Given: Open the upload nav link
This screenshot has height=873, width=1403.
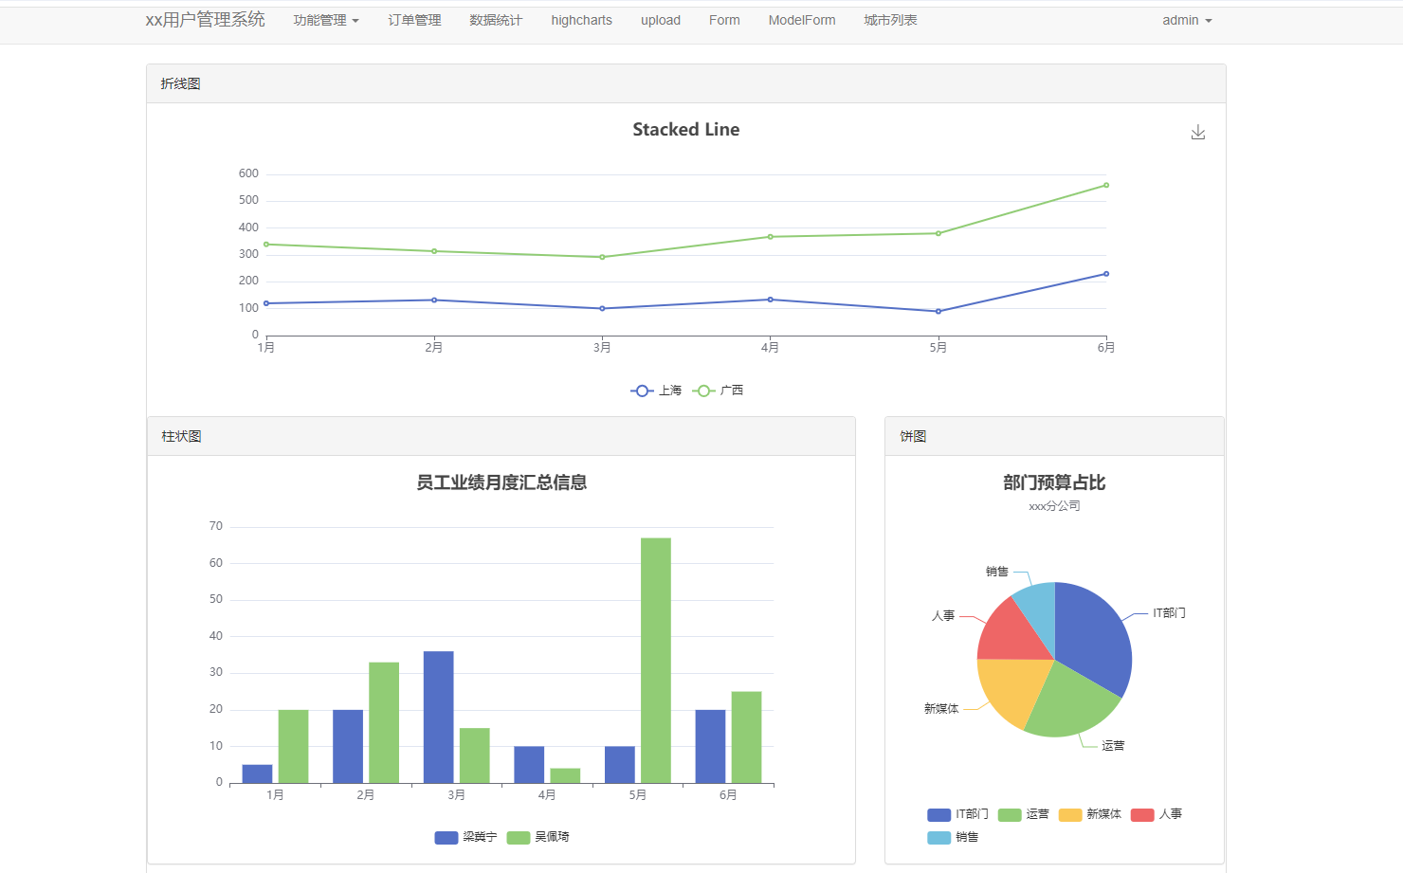Looking at the screenshot, I should [x=661, y=20].
